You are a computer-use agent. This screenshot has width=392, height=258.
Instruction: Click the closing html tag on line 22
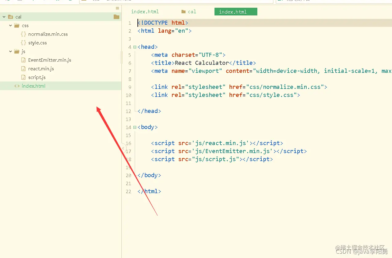[149, 191]
